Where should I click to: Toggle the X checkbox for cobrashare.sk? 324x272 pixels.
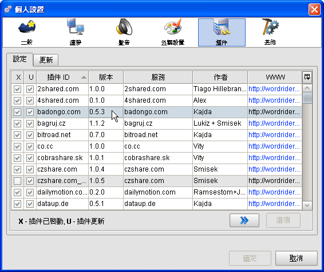pos(18,158)
